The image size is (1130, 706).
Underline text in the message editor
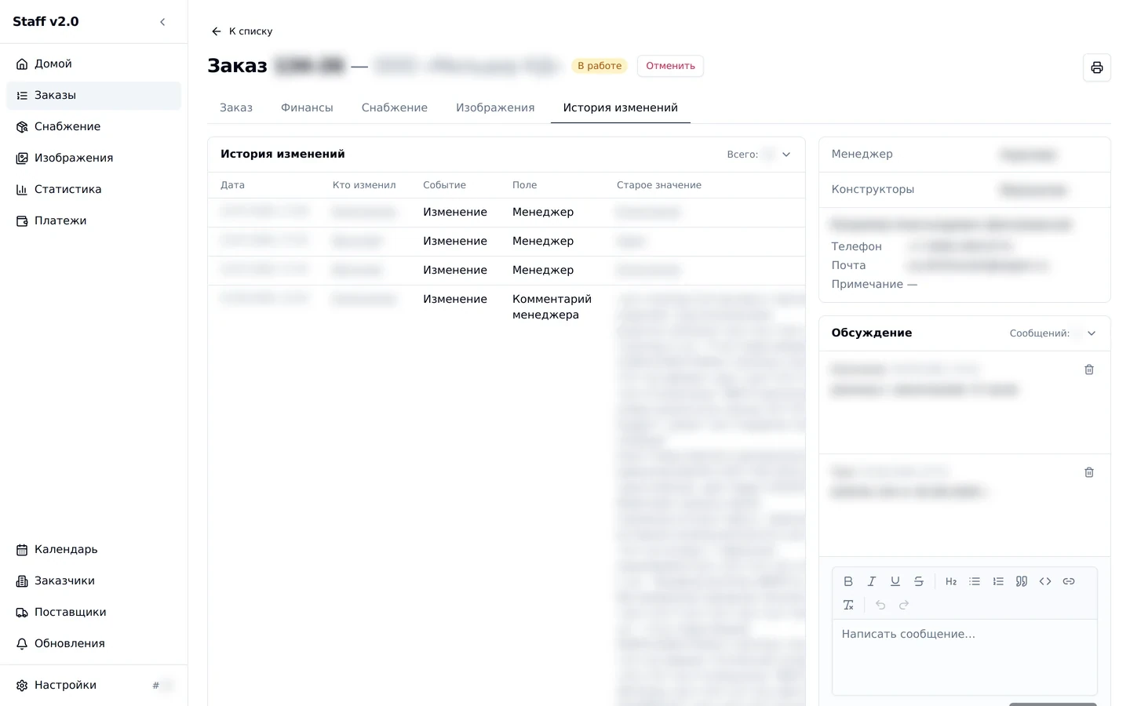[895, 581]
